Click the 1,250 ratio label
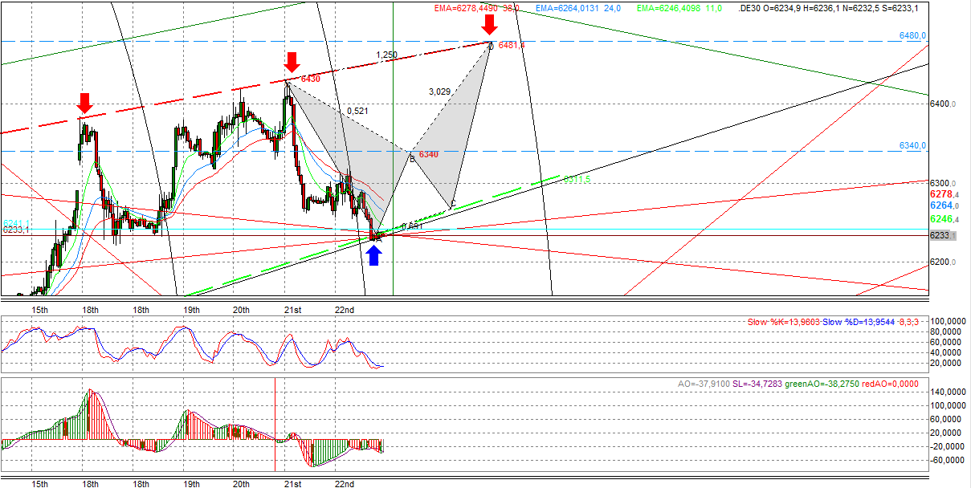Screen dimensions: 971x488 point(386,55)
